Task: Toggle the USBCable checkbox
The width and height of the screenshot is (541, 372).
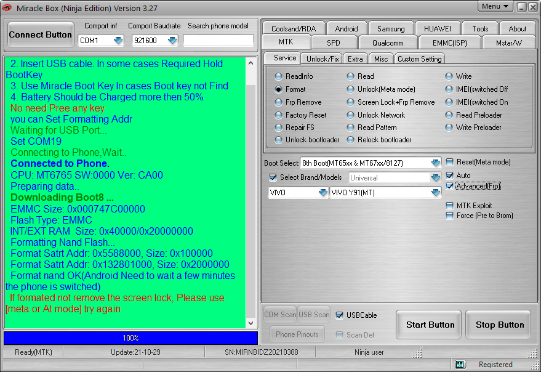Action: click(340, 315)
